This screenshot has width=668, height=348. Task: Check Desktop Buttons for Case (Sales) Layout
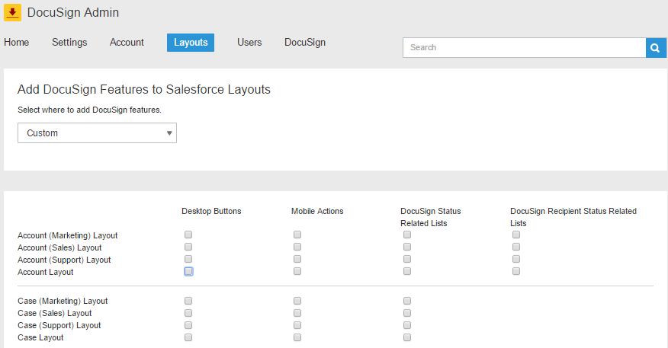tap(188, 313)
